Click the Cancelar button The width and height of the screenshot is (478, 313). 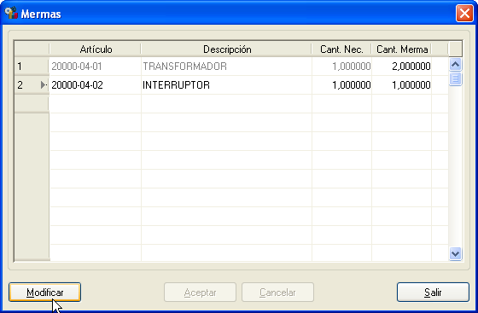tap(277, 293)
